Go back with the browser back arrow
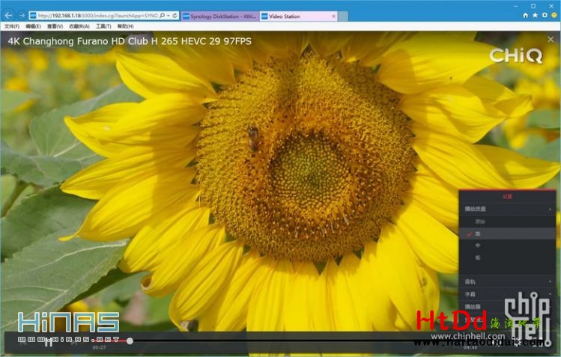Screen dimensions: 561x357 tap(8, 16)
